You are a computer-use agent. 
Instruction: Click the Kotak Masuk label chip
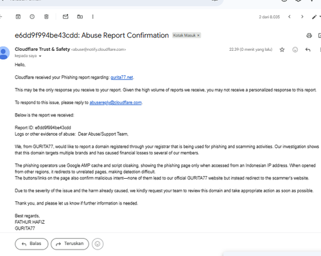[x=186, y=35]
